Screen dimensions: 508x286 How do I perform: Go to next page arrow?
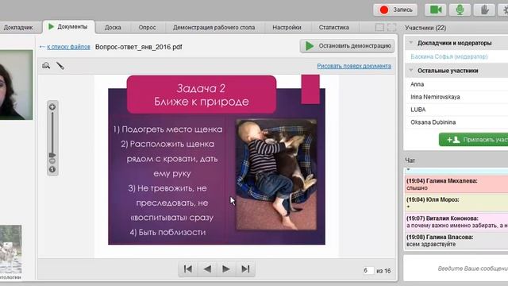click(226, 269)
